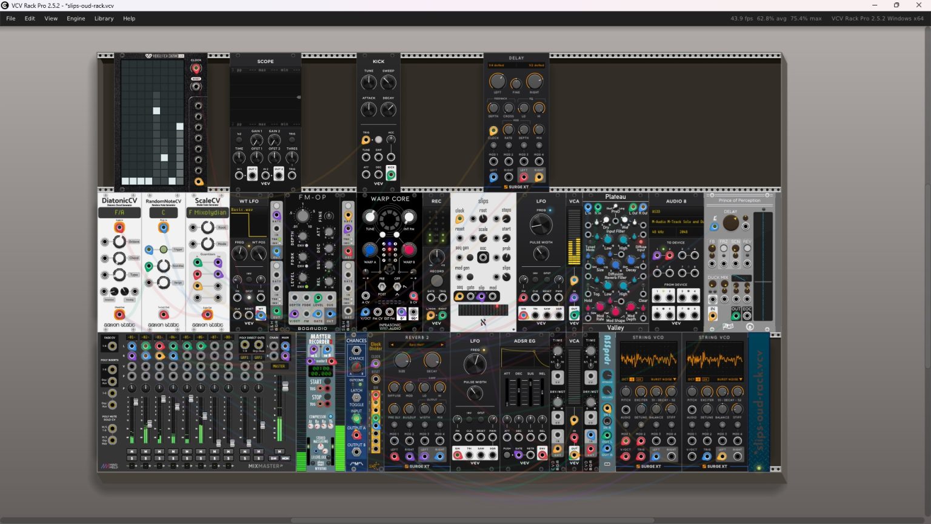Toggle the SCOPE 1x2 button
Screen dimensions: 931x524
pyautogui.click(x=239, y=140)
